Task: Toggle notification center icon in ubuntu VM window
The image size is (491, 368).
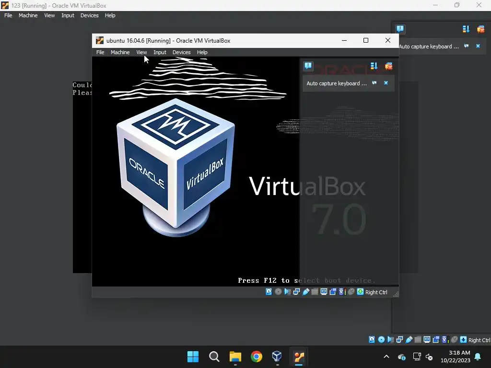Action: pyautogui.click(x=308, y=66)
